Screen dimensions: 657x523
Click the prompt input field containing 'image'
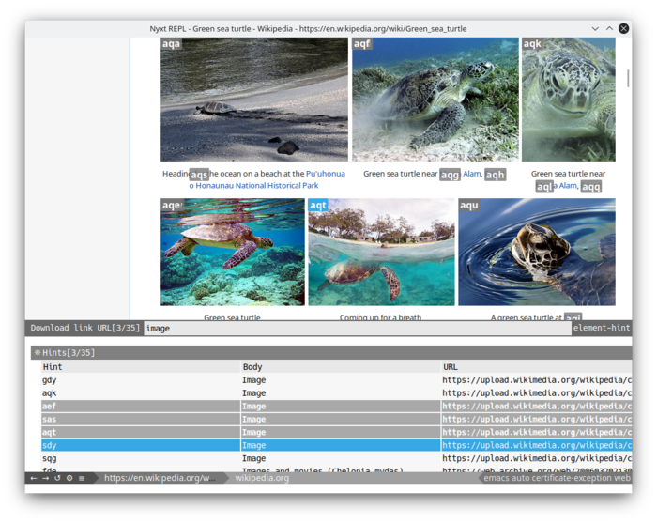point(357,329)
